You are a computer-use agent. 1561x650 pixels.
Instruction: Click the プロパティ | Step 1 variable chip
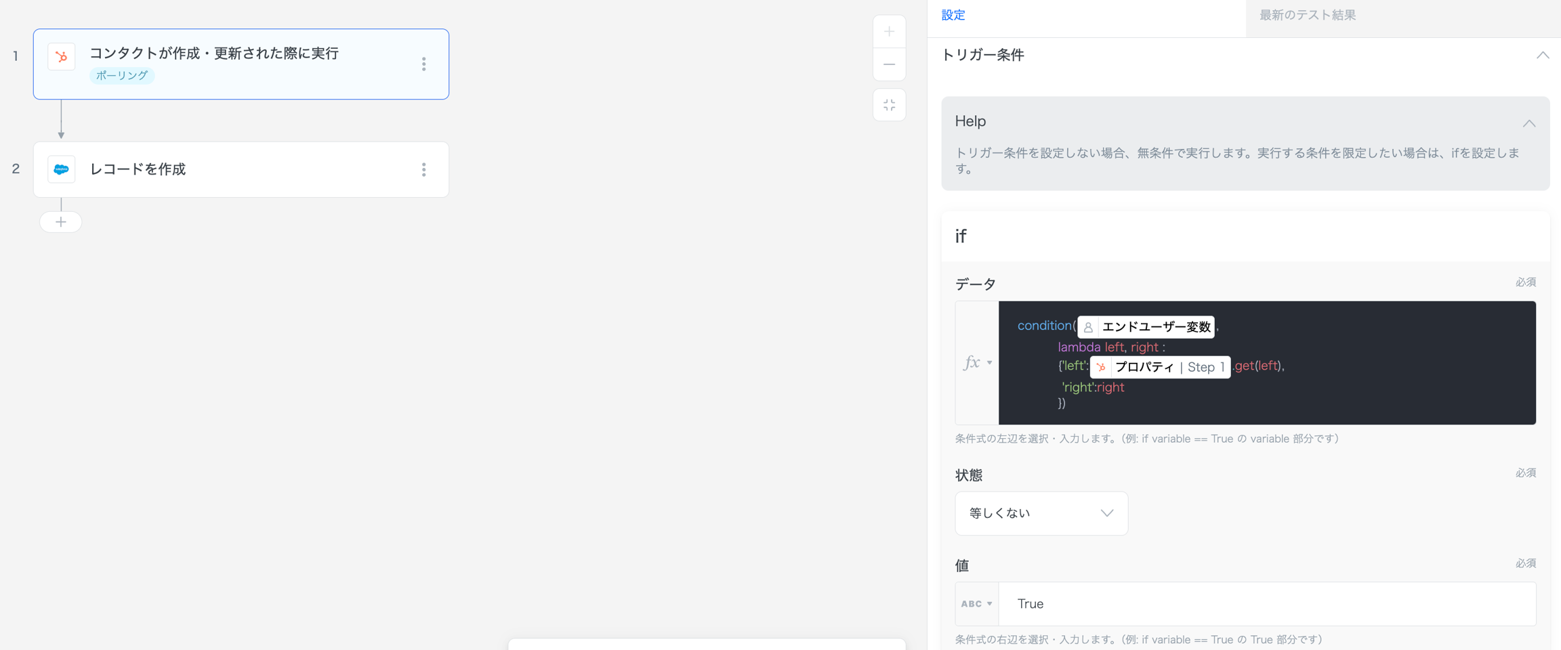(x=1160, y=367)
